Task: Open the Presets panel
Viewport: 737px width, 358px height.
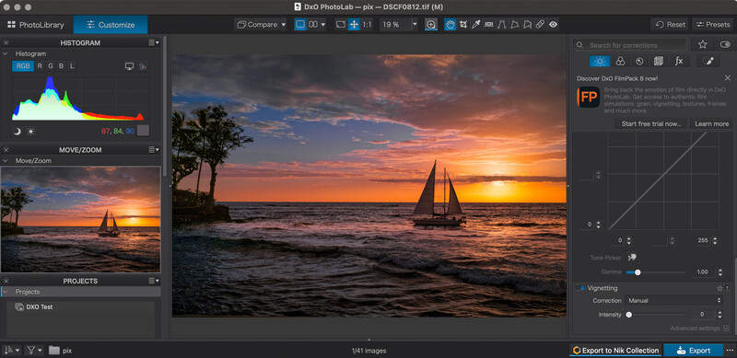Action: [712, 25]
